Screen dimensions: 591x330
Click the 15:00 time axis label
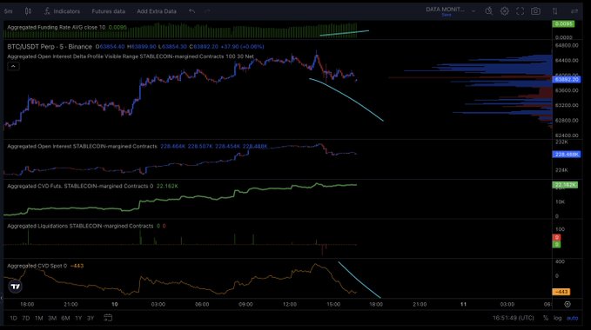pos(333,304)
